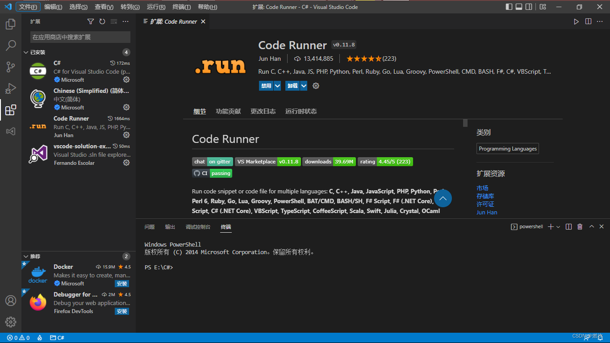Toggle the bottom panel layout
Screen dimensions: 610x343
[519, 7]
